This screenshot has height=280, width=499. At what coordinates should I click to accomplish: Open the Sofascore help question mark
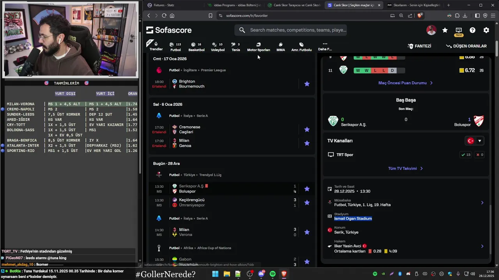472,30
